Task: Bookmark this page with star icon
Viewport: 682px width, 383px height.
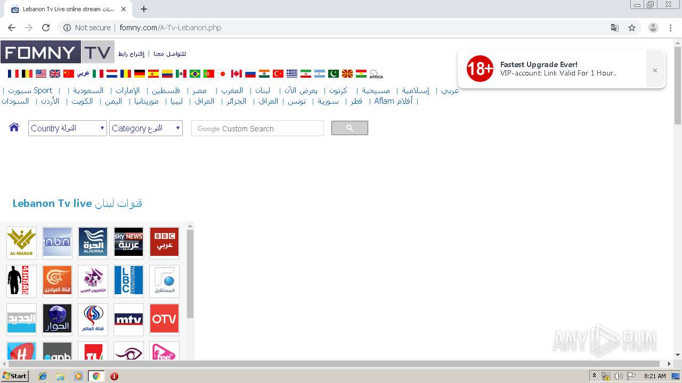Action: 632,28
